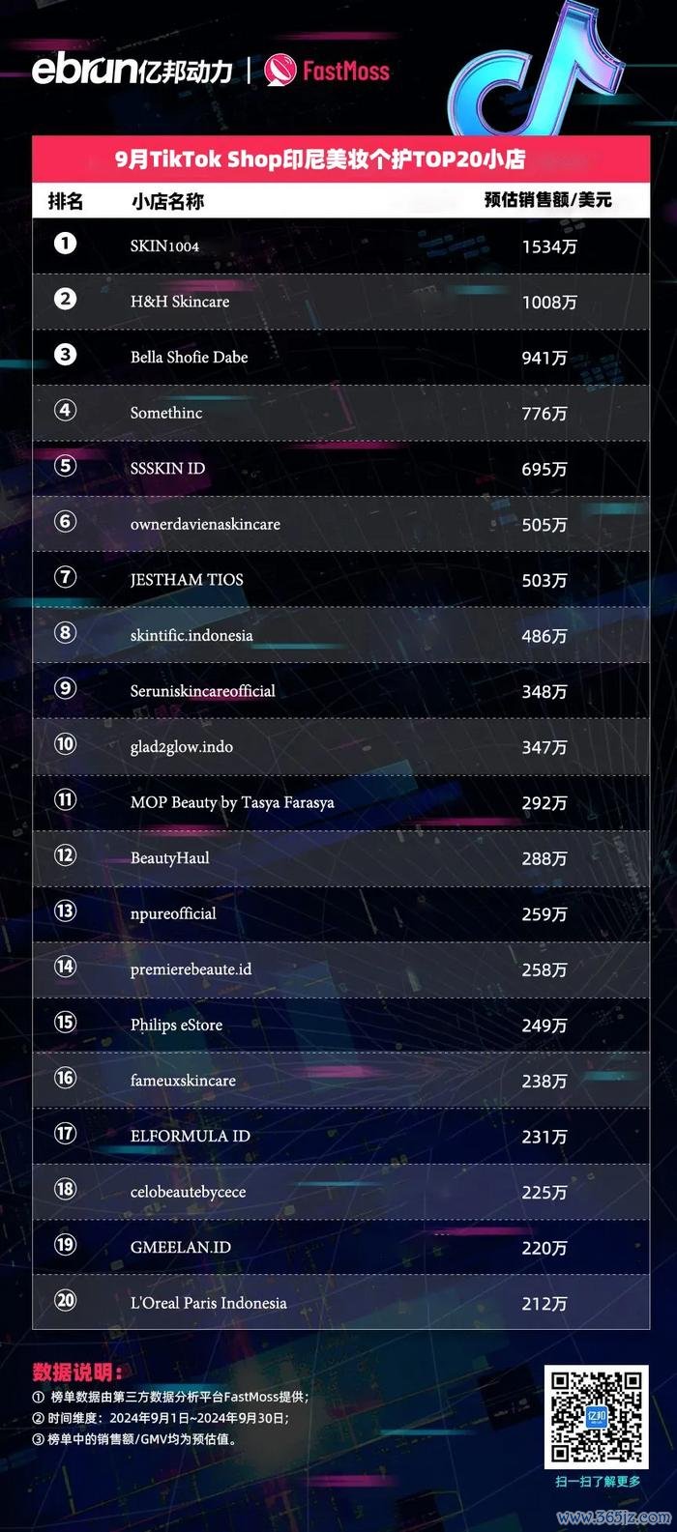Select the 预估销售额/美元 column header
The image size is (677, 1532).
(548, 200)
